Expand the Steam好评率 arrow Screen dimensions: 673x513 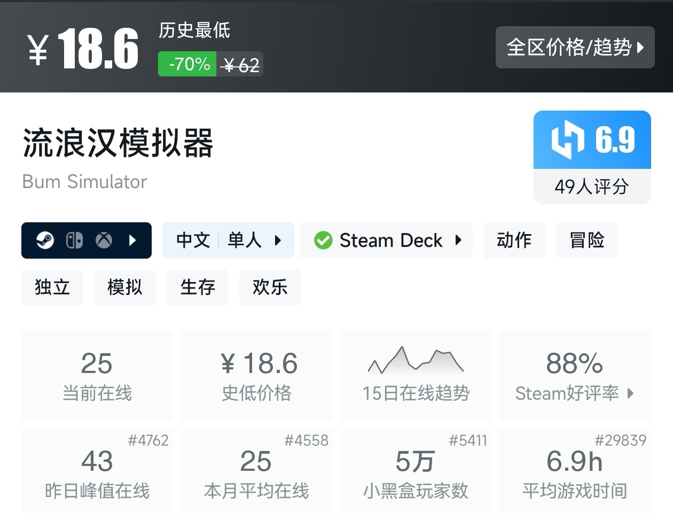point(631,394)
